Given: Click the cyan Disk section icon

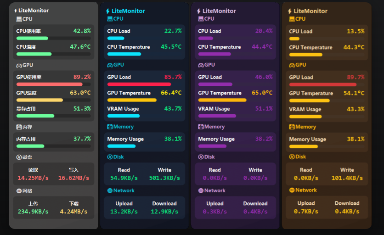Looking at the screenshot, I should tap(110, 157).
